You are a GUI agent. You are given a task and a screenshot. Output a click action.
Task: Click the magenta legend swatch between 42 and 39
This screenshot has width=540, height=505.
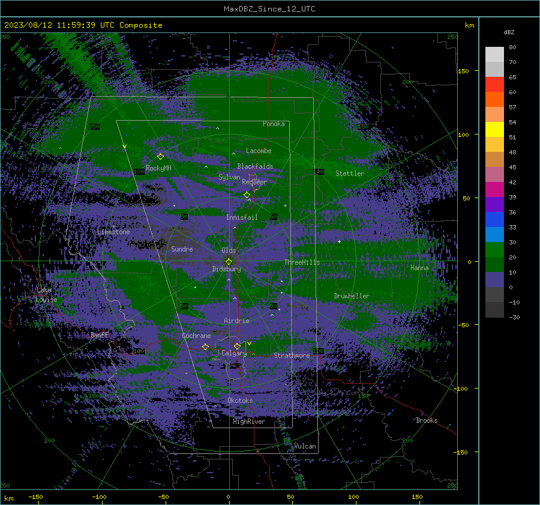(x=494, y=190)
